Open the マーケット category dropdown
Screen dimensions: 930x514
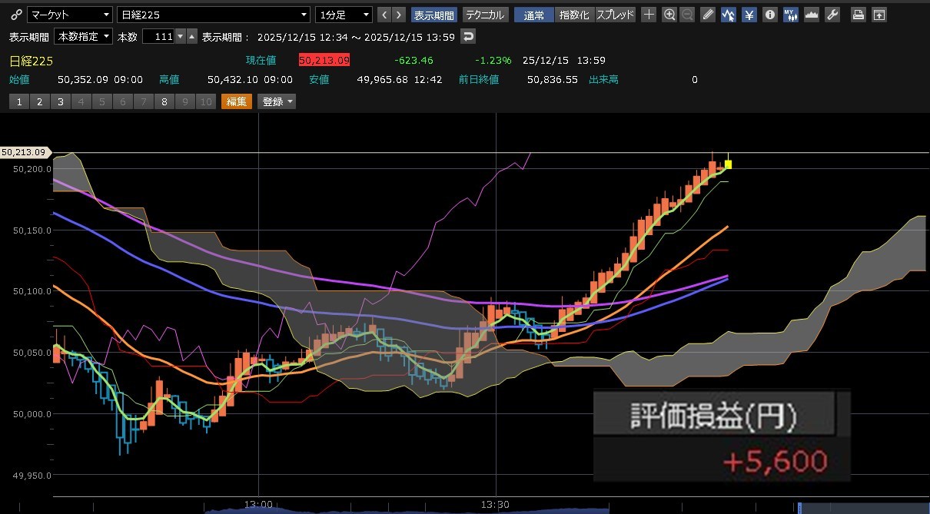click(69, 15)
